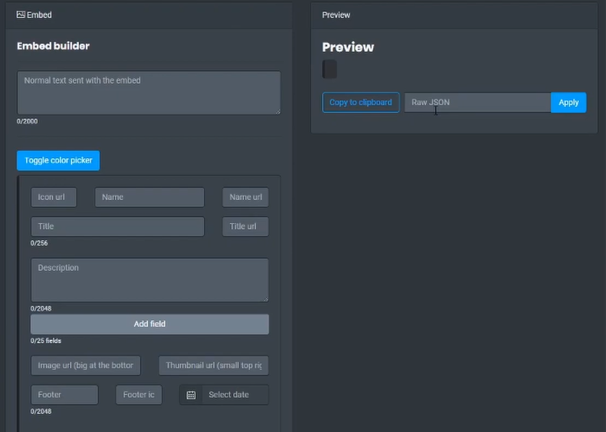Click the Embed panel header label

pos(39,15)
